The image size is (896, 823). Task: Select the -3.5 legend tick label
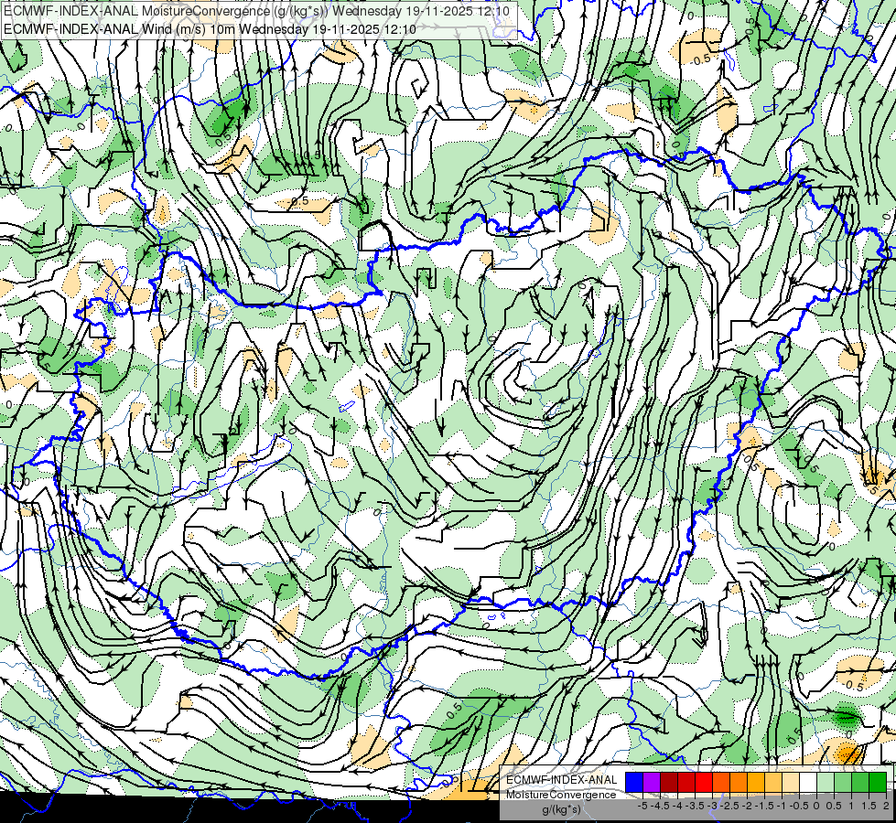pos(695,806)
